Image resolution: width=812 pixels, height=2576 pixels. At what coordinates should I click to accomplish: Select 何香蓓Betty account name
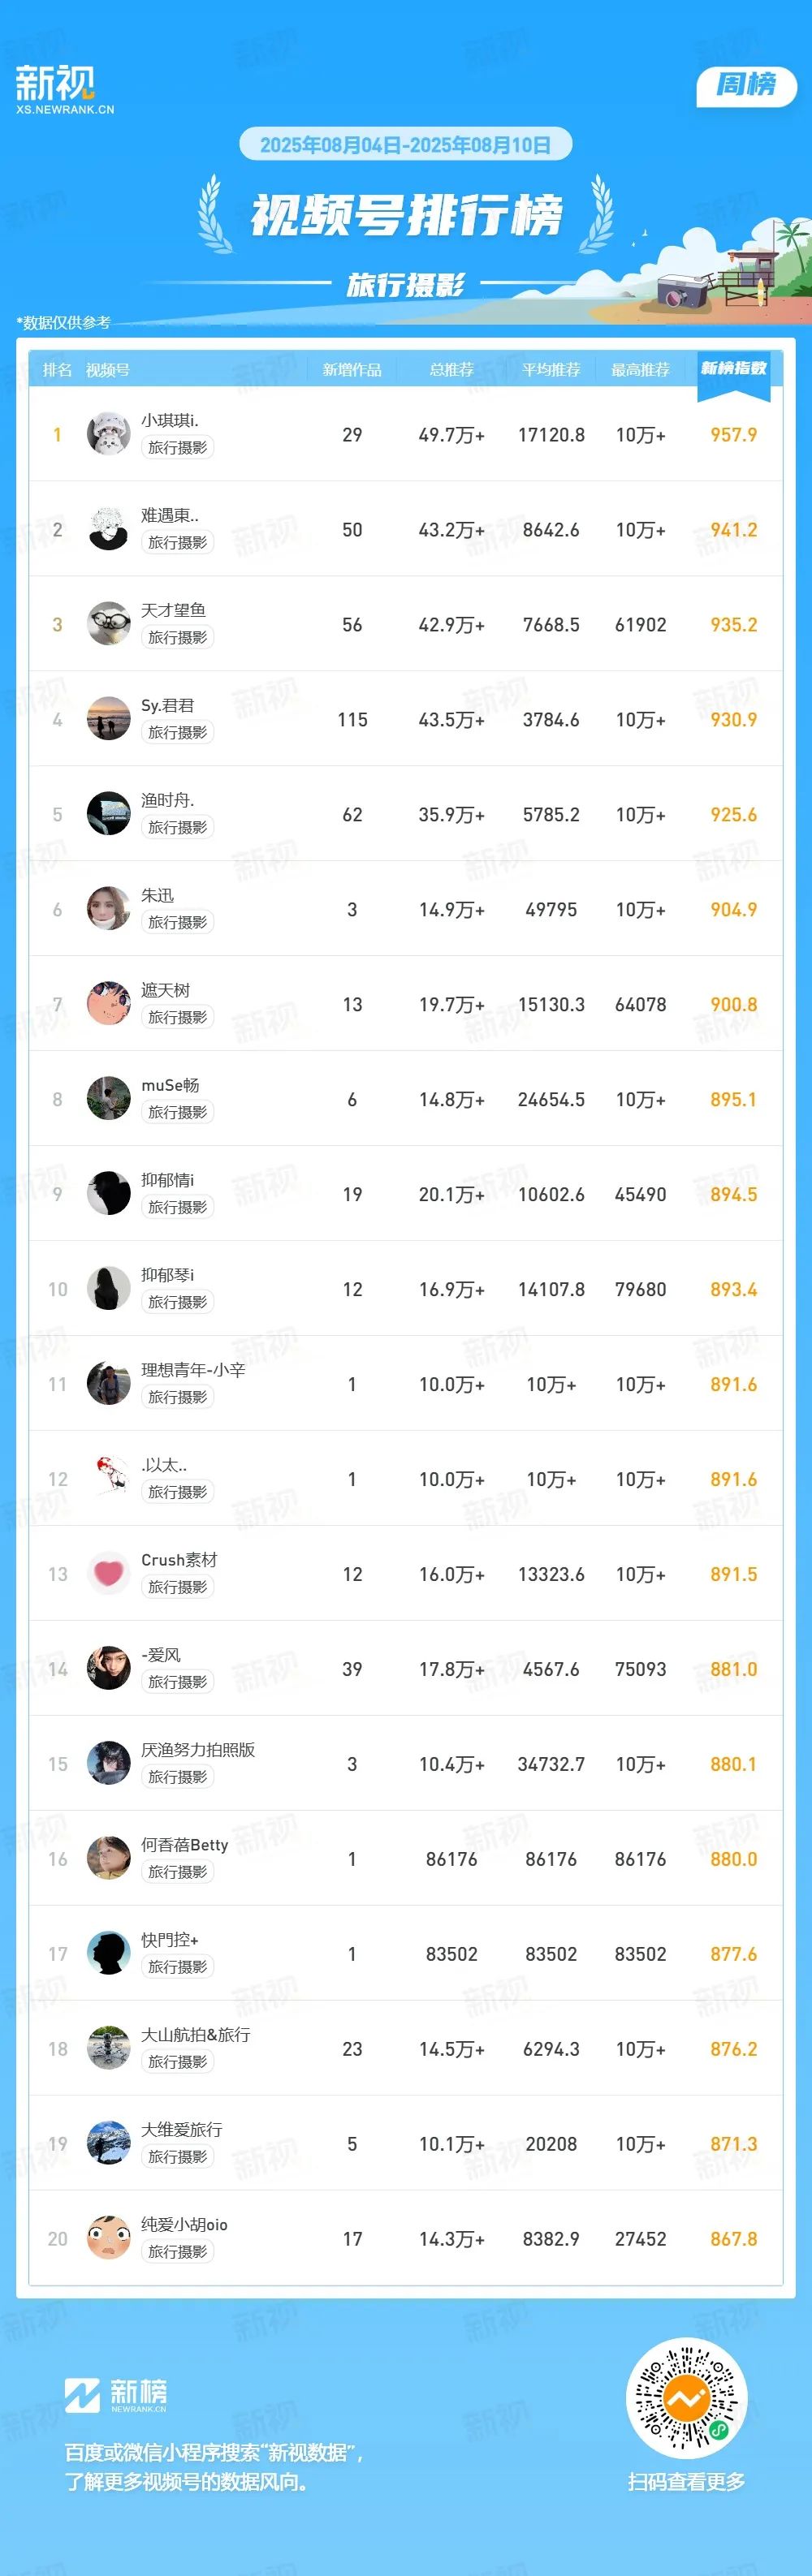pyautogui.click(x=185, y=1845)
